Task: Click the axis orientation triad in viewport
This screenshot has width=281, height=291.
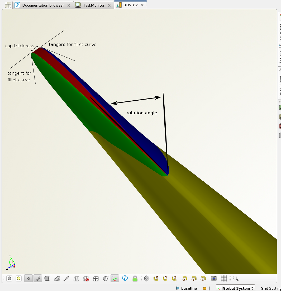Action: [11, 262]
